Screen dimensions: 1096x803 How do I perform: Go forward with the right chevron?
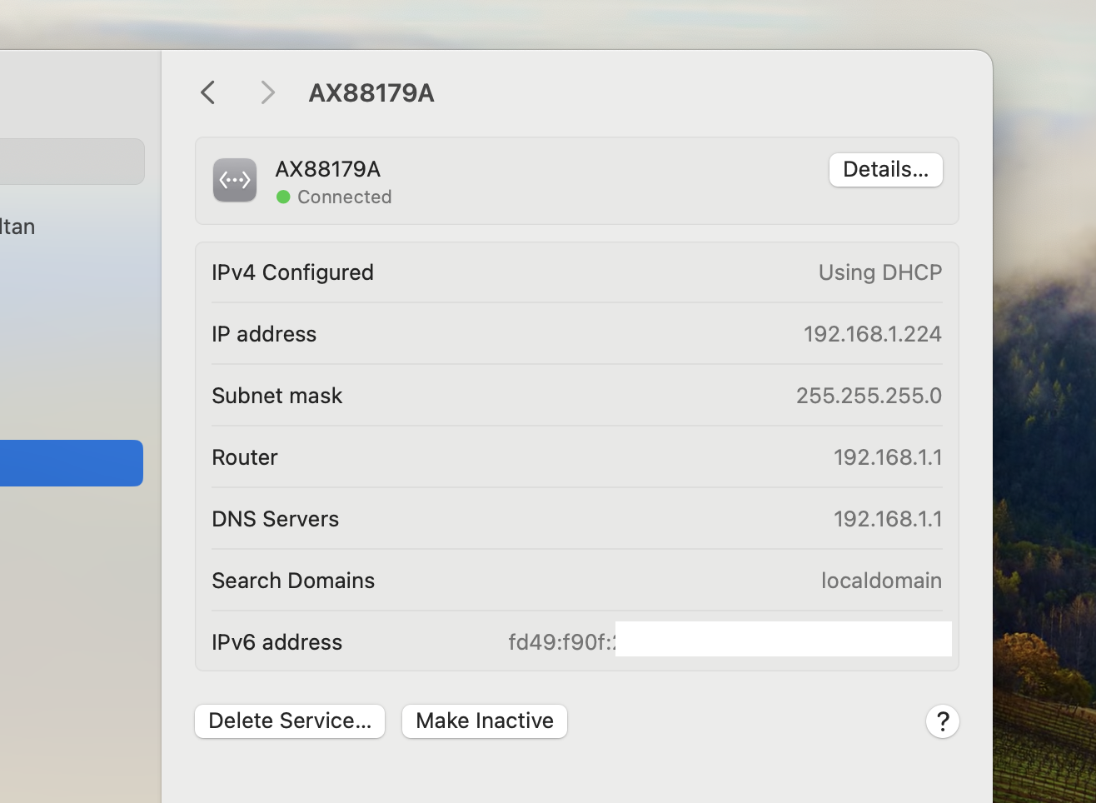coord(267,92)
